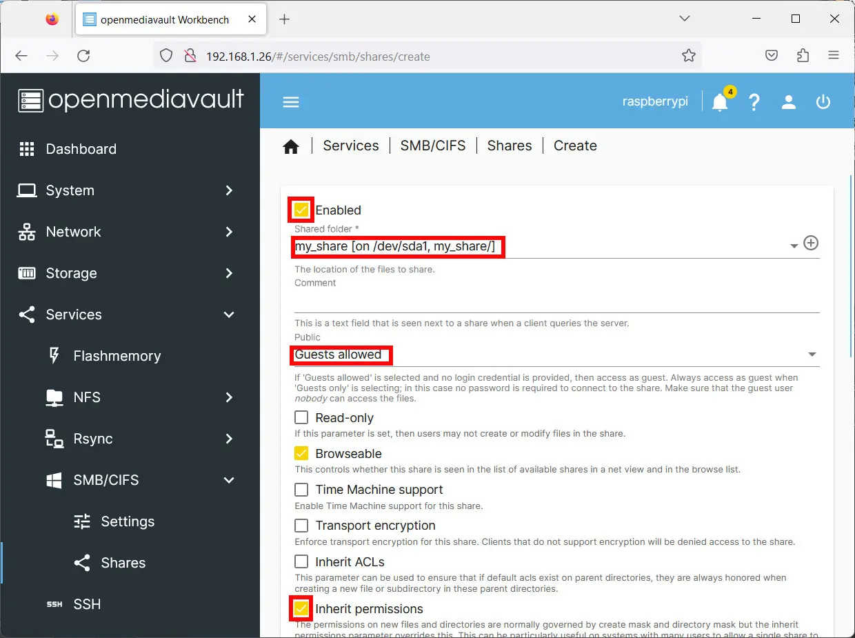Toggle the hamburger navigation menu icon
The image size is (855, 638).
click(x=291, y=102)
